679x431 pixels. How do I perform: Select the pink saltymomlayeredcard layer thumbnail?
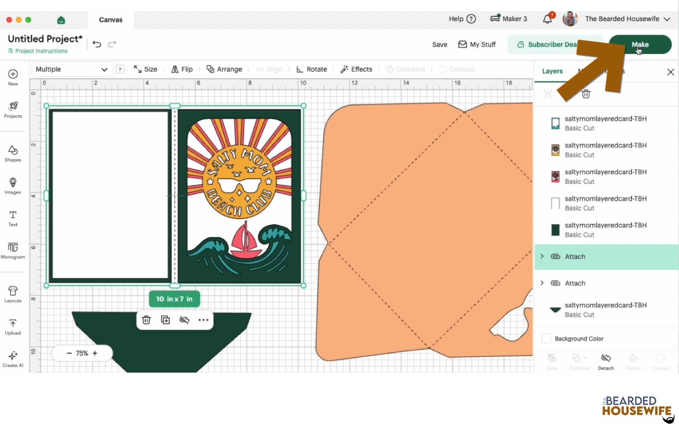[x=556, y=177]
